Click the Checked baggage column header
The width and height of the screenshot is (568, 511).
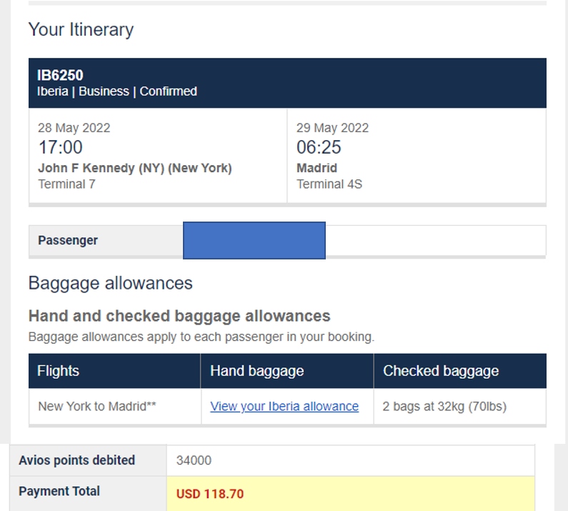coord(441,371)
